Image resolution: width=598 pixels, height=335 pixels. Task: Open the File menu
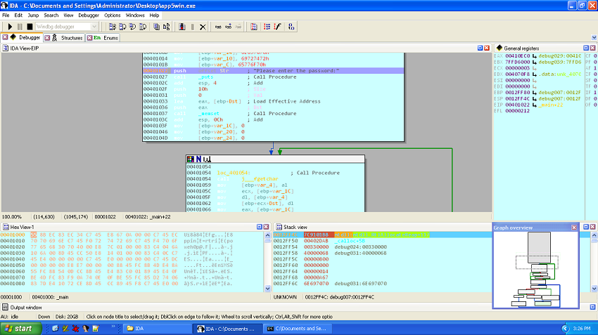pos(6,15)
